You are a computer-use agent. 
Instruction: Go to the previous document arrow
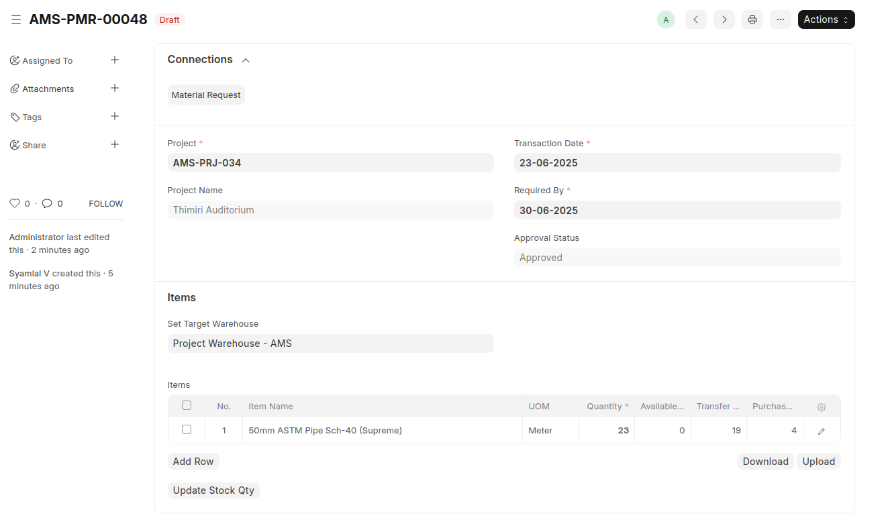[695, 19]
